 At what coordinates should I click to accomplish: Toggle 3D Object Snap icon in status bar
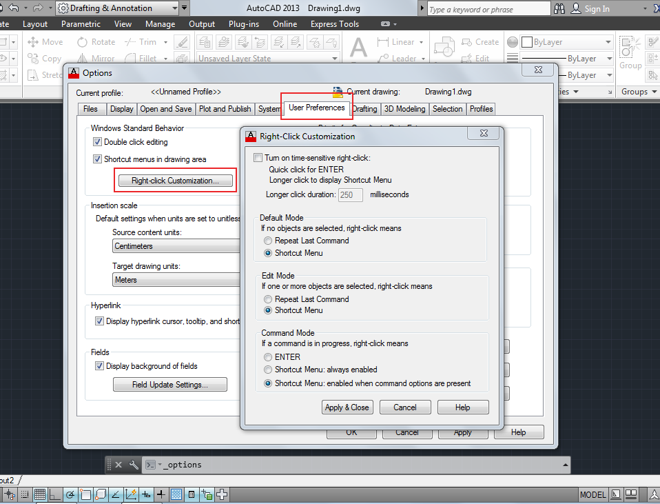point(101,495)
